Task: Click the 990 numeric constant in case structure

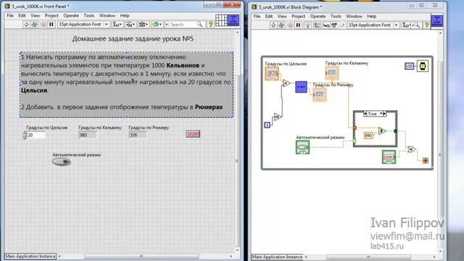Action: [x=368, y=136]
